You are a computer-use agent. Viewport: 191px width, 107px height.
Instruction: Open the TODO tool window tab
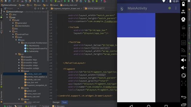point(19,106)
